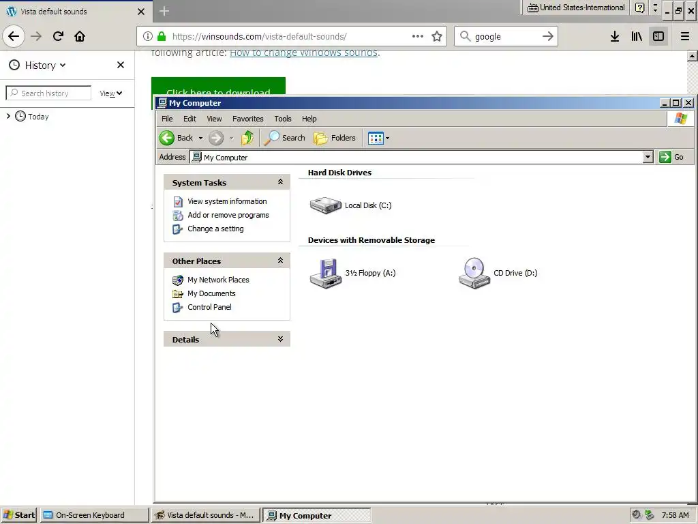Click the Explorer Forward arrow
Image resolution: width=698 pixels, height=524 pixels.
pos(216,138)
